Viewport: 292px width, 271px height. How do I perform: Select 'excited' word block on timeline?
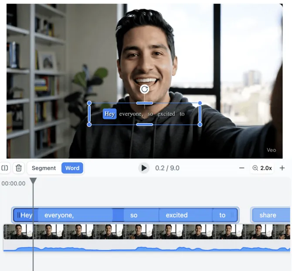point(186,215)
